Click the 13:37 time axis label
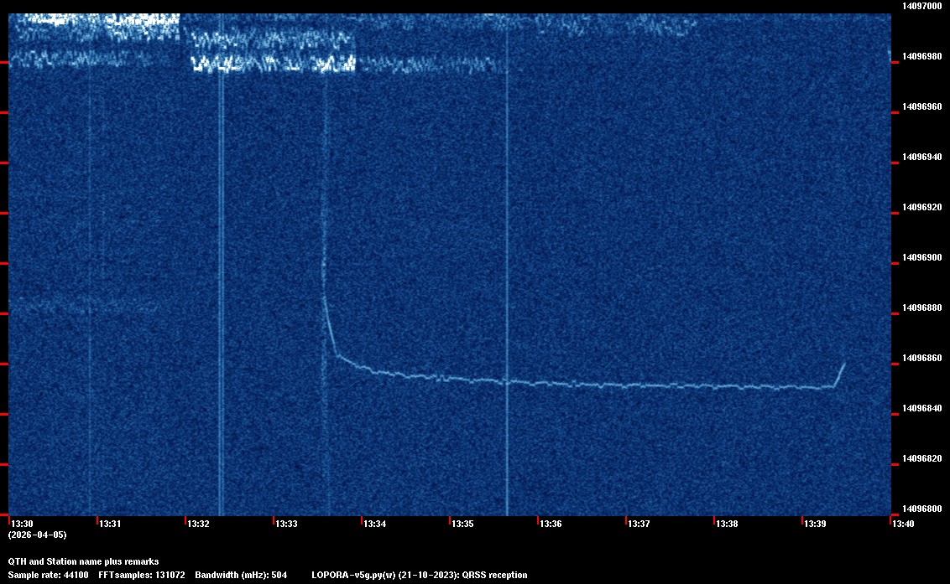950x584 pixels. click(639, 524)
